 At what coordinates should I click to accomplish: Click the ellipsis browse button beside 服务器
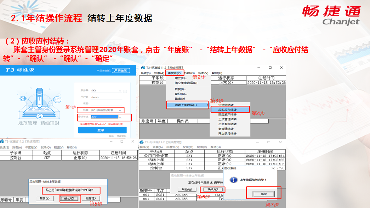pyautogui.click(x=125, y=91)
